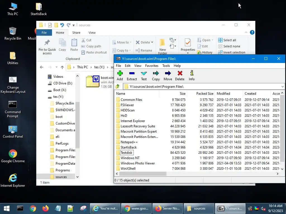Select PerfLogs folder in navigation pane

59,144
